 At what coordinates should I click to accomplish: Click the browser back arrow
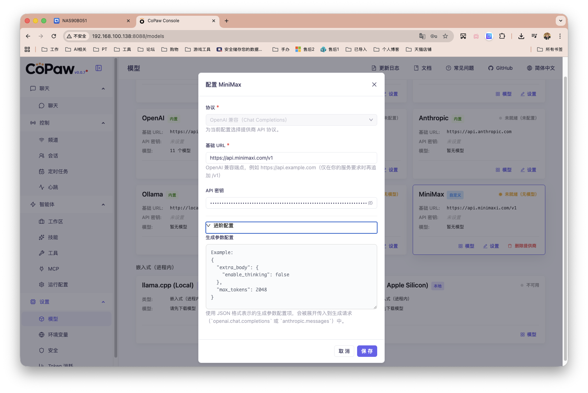(x=28, y=36)
